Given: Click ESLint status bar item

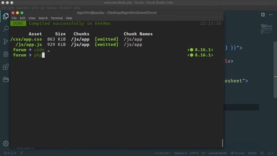Looking at the screenshot, I should point(252,153).
